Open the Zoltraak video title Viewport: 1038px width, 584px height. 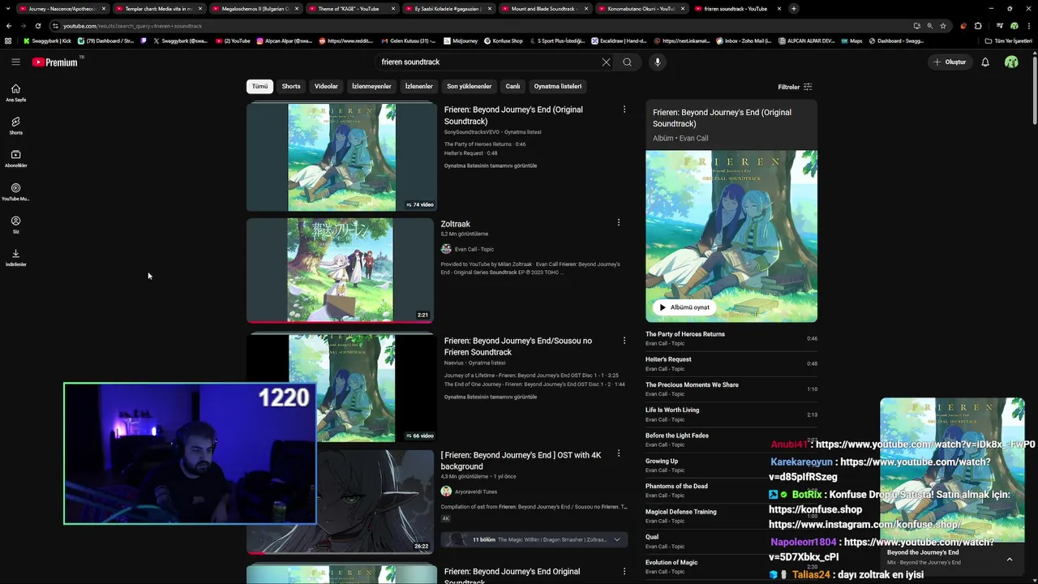456,224
